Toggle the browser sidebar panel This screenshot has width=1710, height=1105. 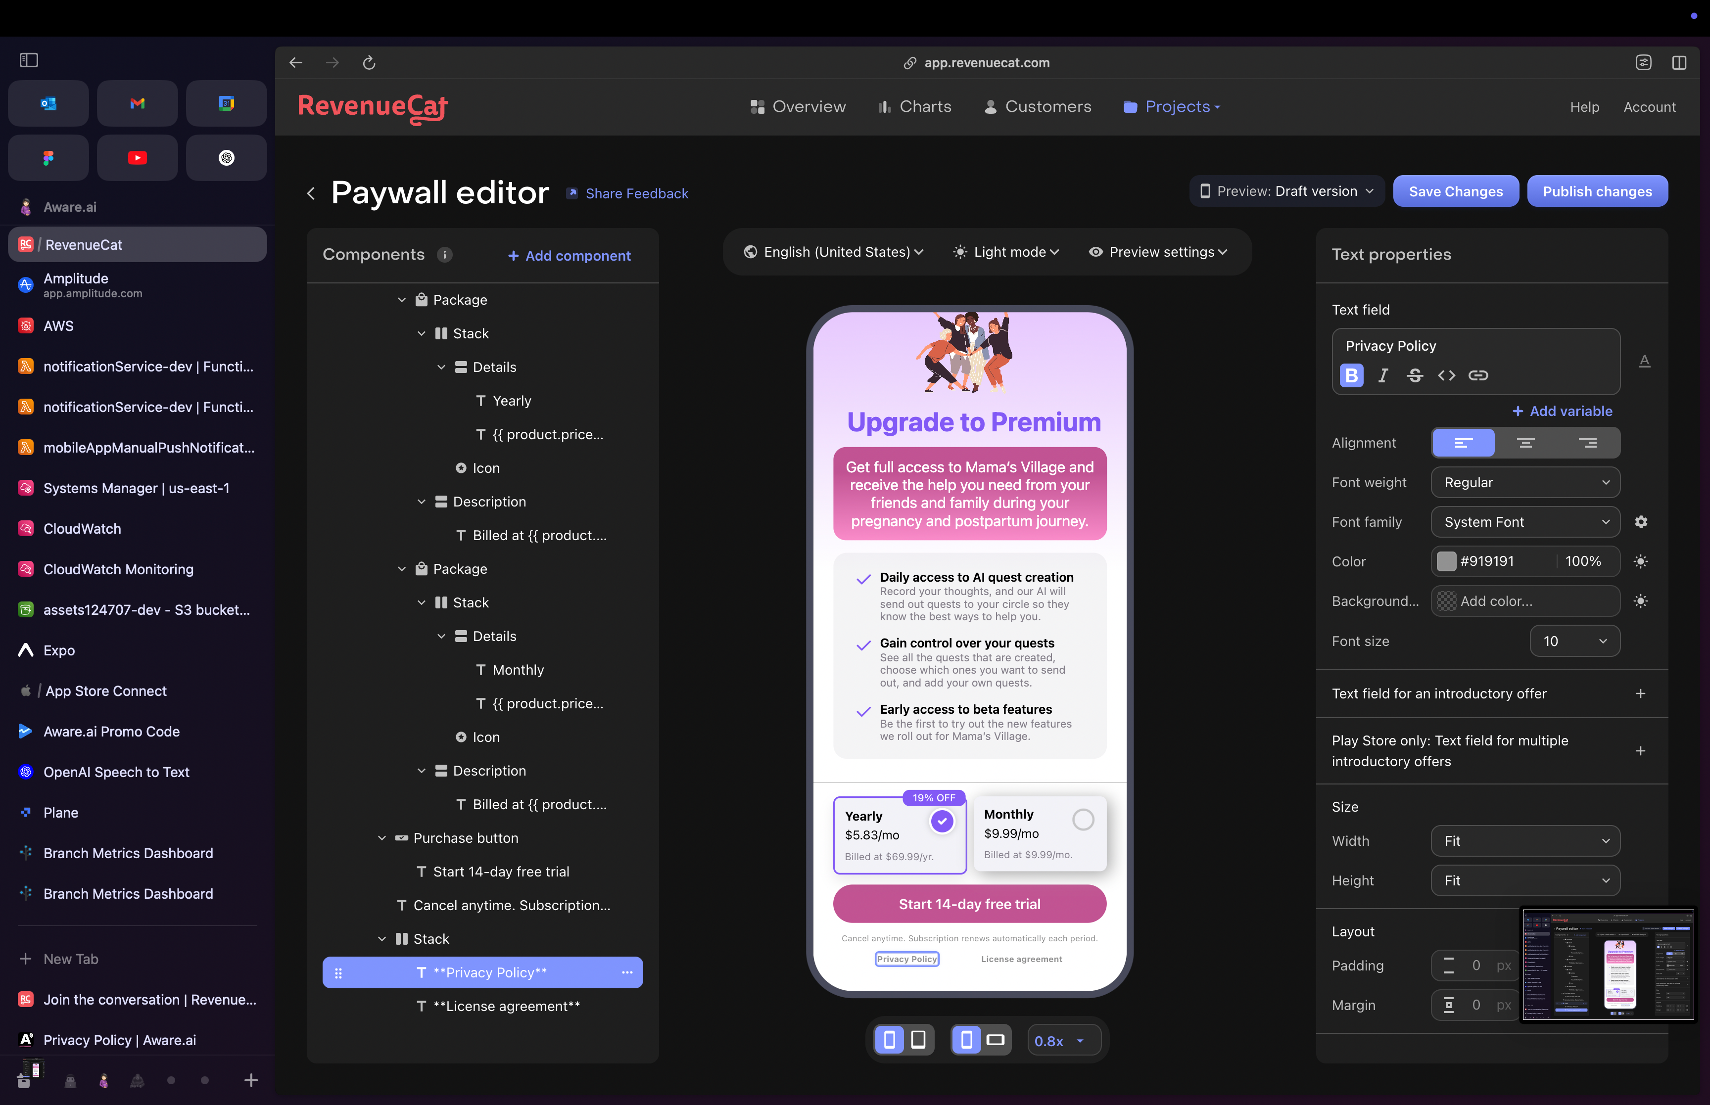pos(29,60)
